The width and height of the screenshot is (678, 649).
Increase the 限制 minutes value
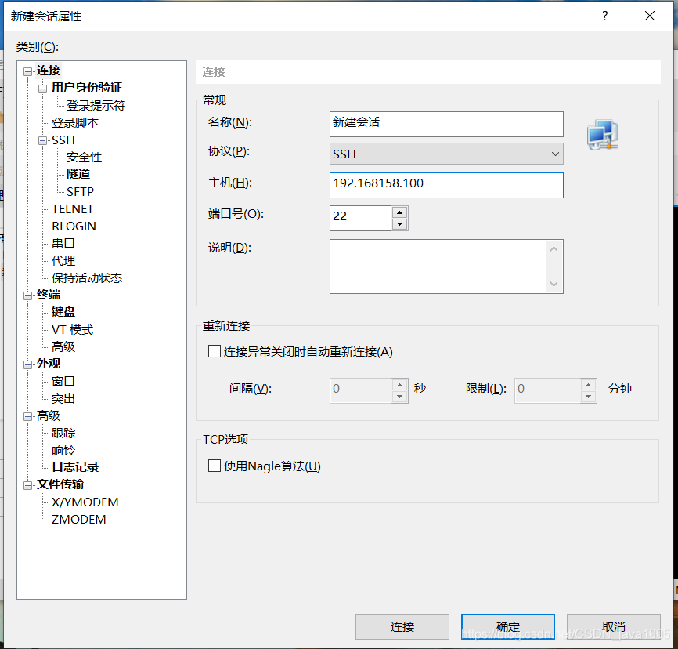pos(589,385)
